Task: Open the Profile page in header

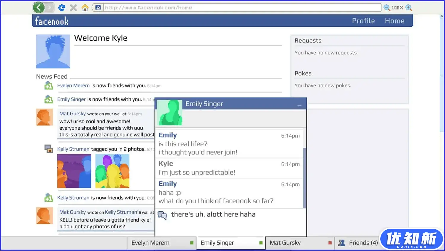Action: 363,21
